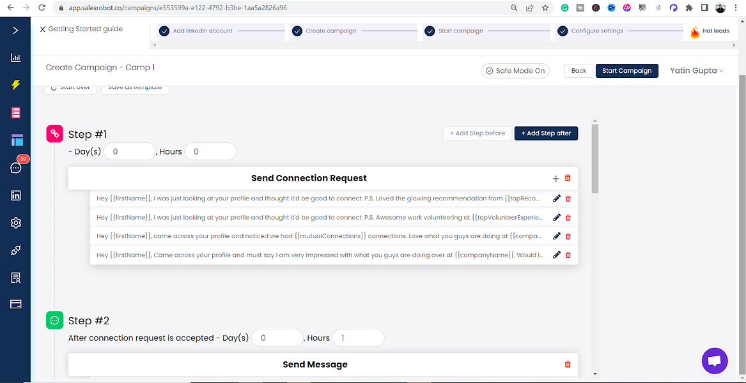This screenshot has height=383, width=746.
Task: Click the Step #2 Hours input field
Action: 358,338
